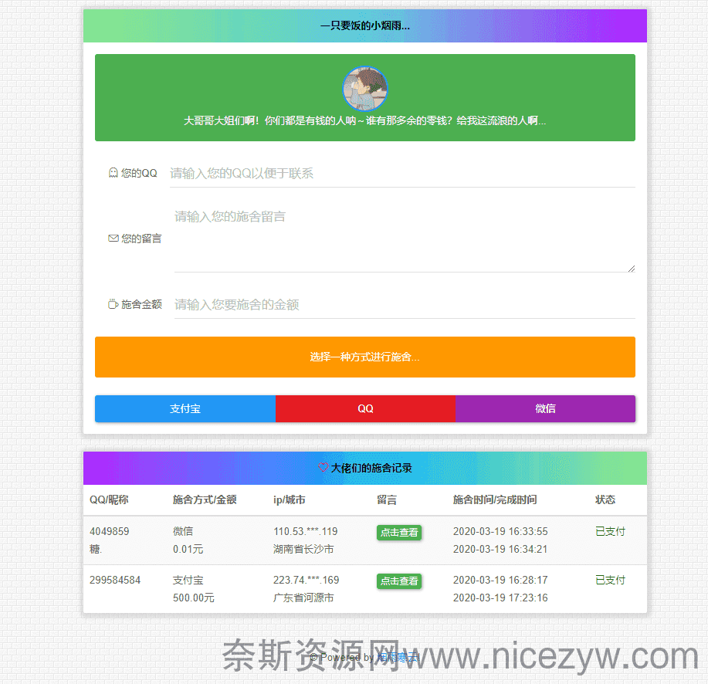Click QQ number 299584584
The height and width of the screenshot is (684, 708).
tap(115, 580)
